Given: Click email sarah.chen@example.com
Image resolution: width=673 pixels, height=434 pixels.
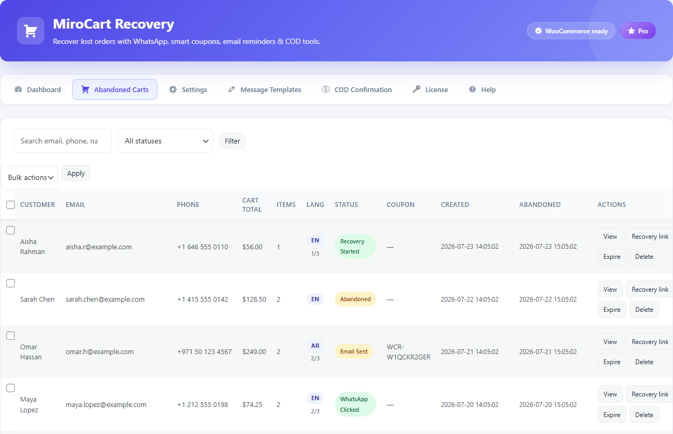Looking at the screenshot, I should [x=105, y=299].
